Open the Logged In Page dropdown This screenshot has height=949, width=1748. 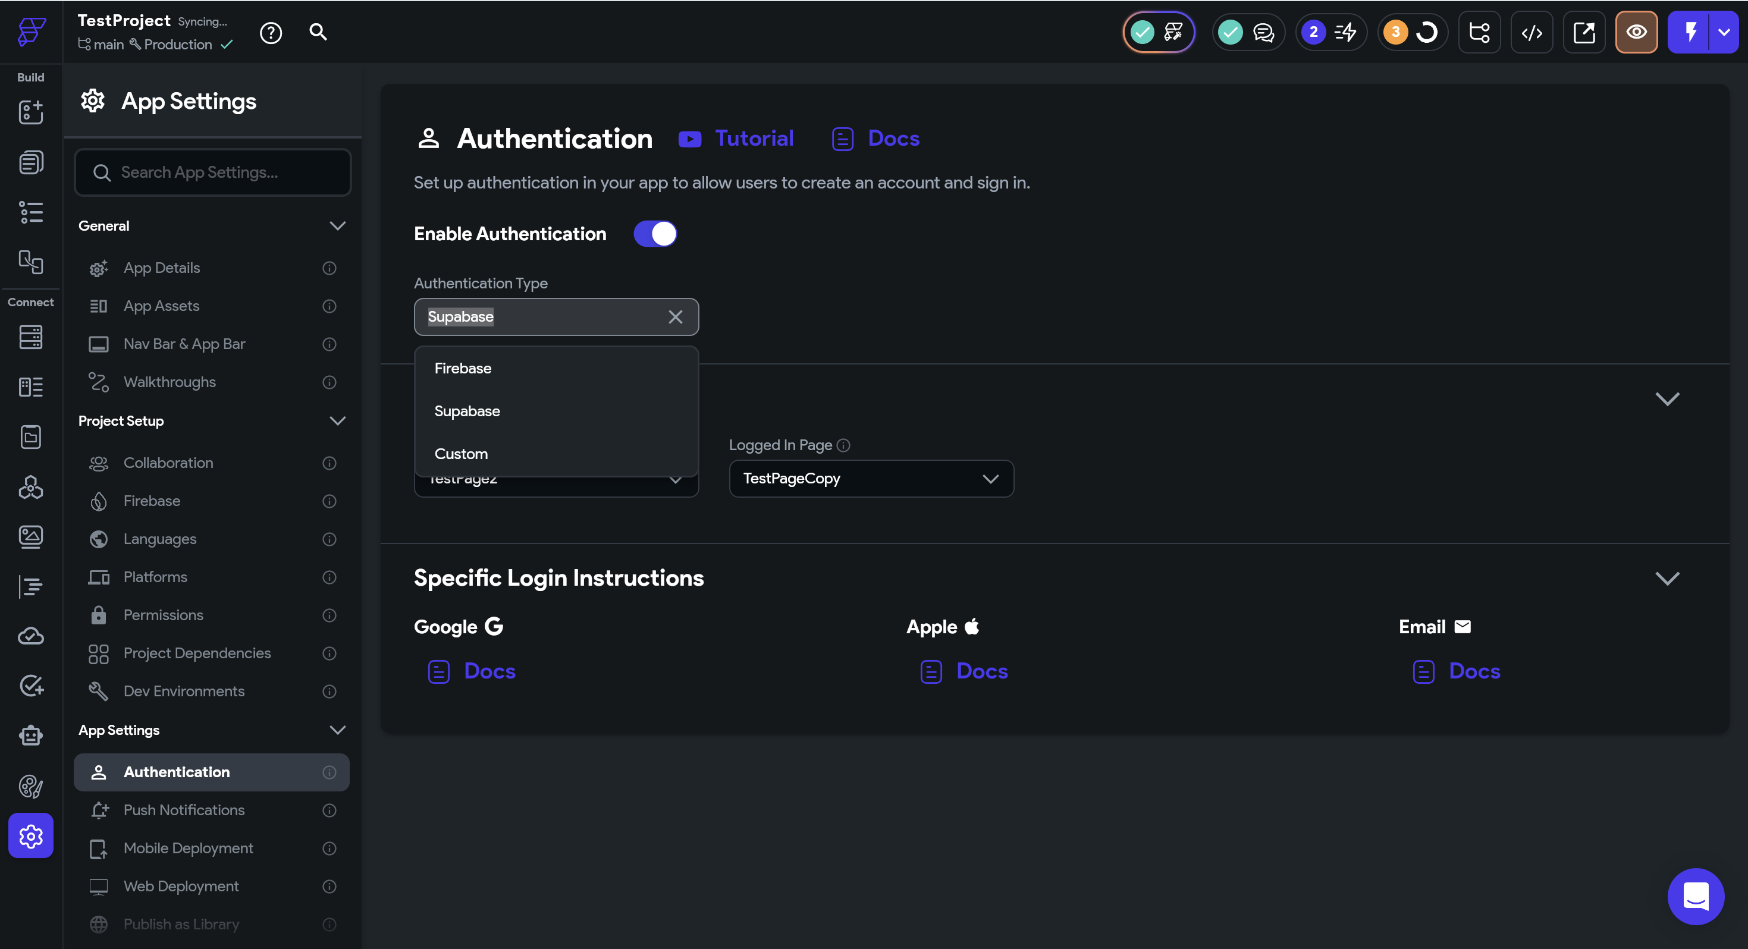[871, 478]
